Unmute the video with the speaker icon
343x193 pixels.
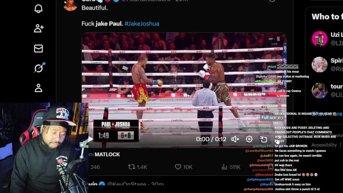point(235,139)
